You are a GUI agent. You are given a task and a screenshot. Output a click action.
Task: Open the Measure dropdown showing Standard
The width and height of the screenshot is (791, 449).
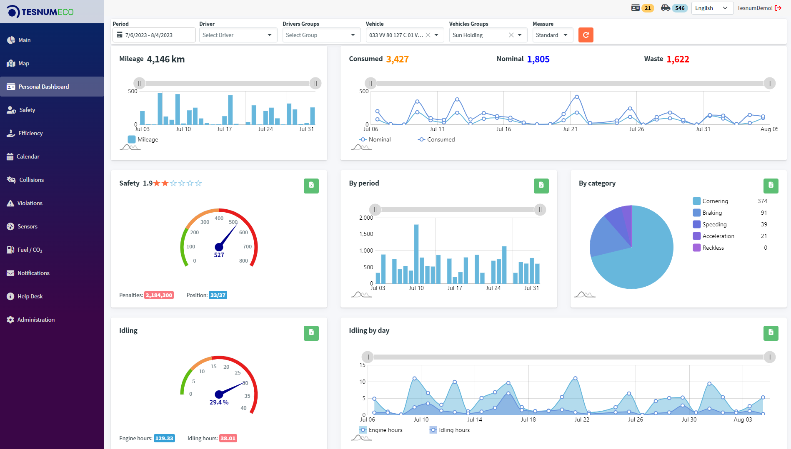pos(552,35)
